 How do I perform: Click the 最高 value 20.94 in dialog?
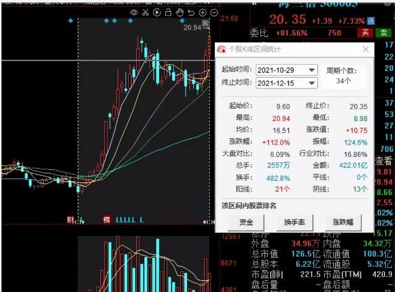point(281,119)
